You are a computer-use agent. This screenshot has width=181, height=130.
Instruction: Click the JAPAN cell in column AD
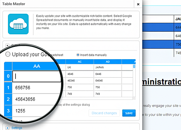coord(108,67)
